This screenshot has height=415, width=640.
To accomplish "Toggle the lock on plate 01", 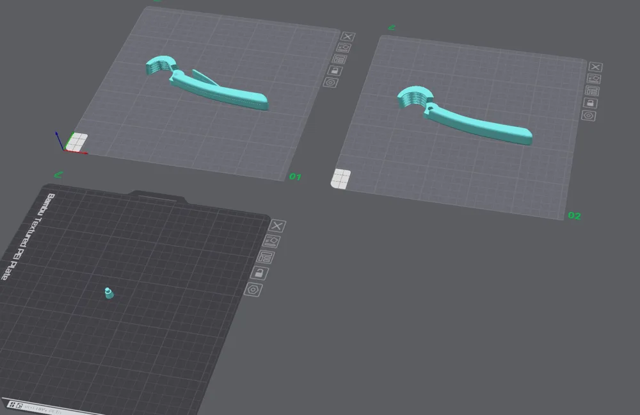I will coord(335,70).
